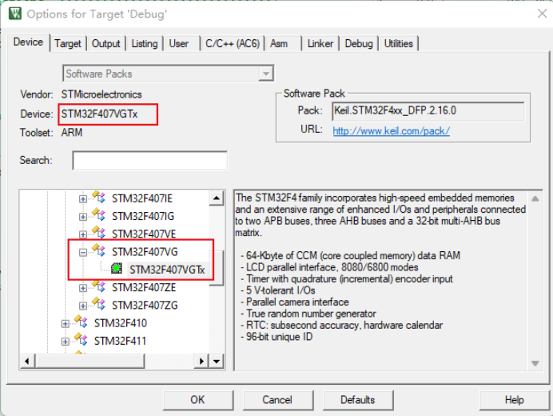This screenshot has width=553, height=416.
Task: Open the Software Packs dropdown
Action: (x=266, y=74)
